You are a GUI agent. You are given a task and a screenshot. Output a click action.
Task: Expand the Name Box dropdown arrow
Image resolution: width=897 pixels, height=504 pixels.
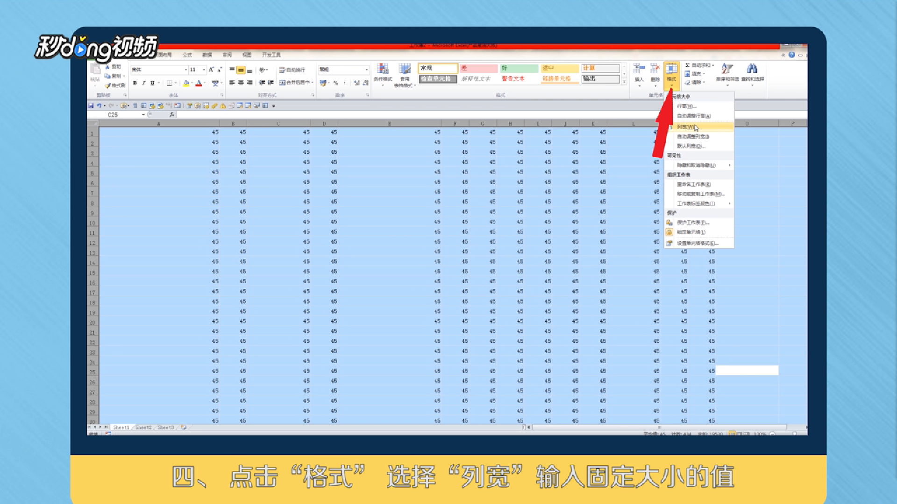(143, 115)
